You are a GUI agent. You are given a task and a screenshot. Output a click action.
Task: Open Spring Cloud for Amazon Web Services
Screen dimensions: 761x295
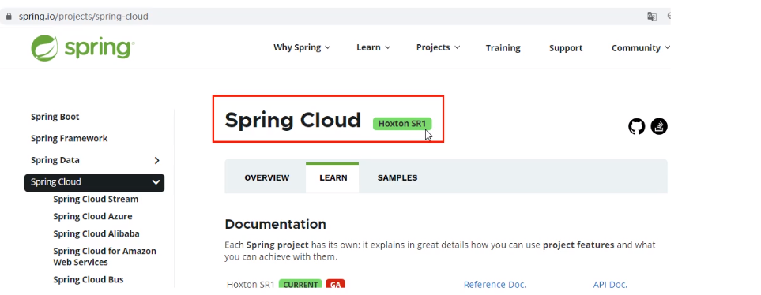(x=105, y=256)
